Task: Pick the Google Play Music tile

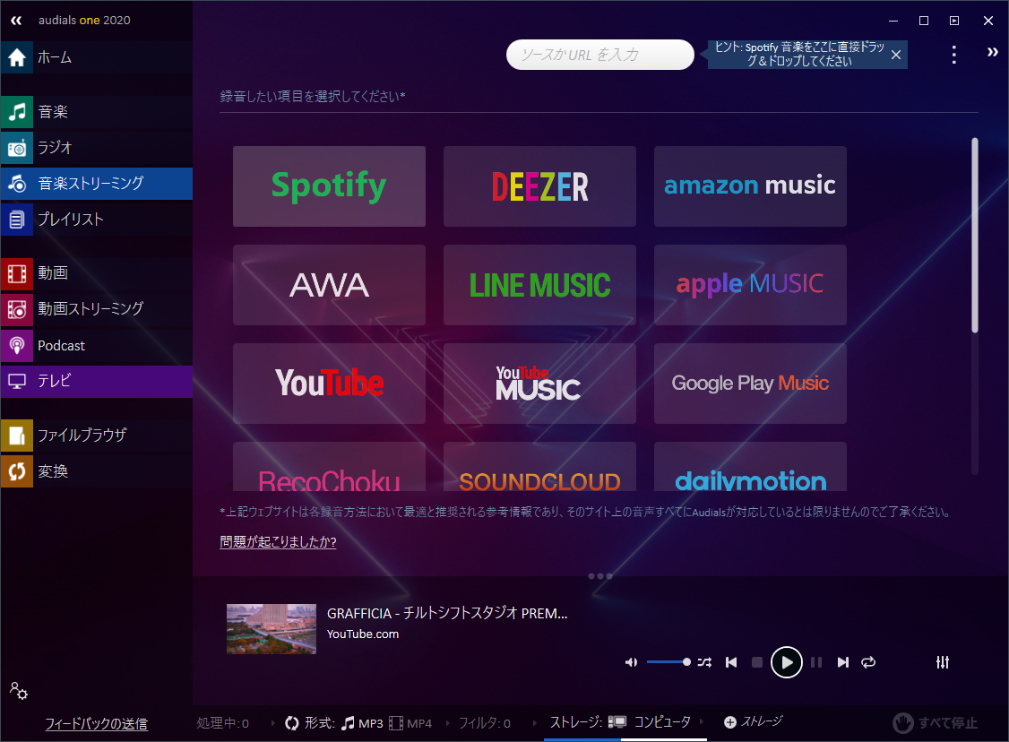Action: [750, 383]
